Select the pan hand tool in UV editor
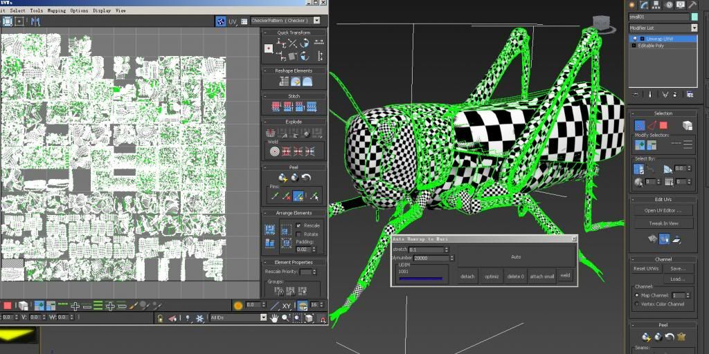Screen dimensions: 709x354 (274, 318)
